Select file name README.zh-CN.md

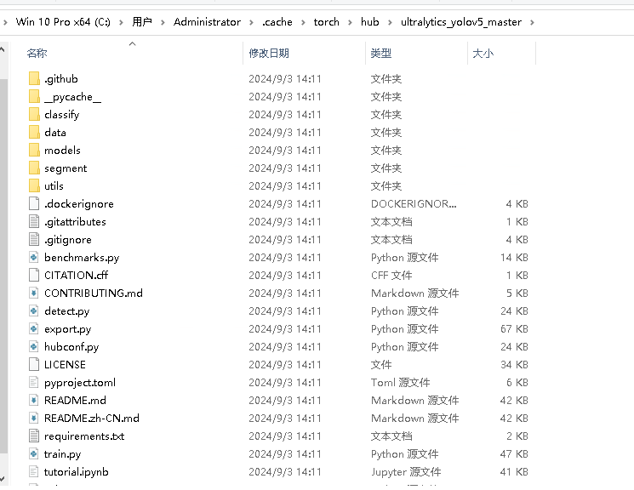[92, 418]
